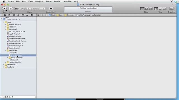The width and height of the screenshot is (179, 100).
Task: Switch to the Assistant editor
Action: tap(146, 9)
